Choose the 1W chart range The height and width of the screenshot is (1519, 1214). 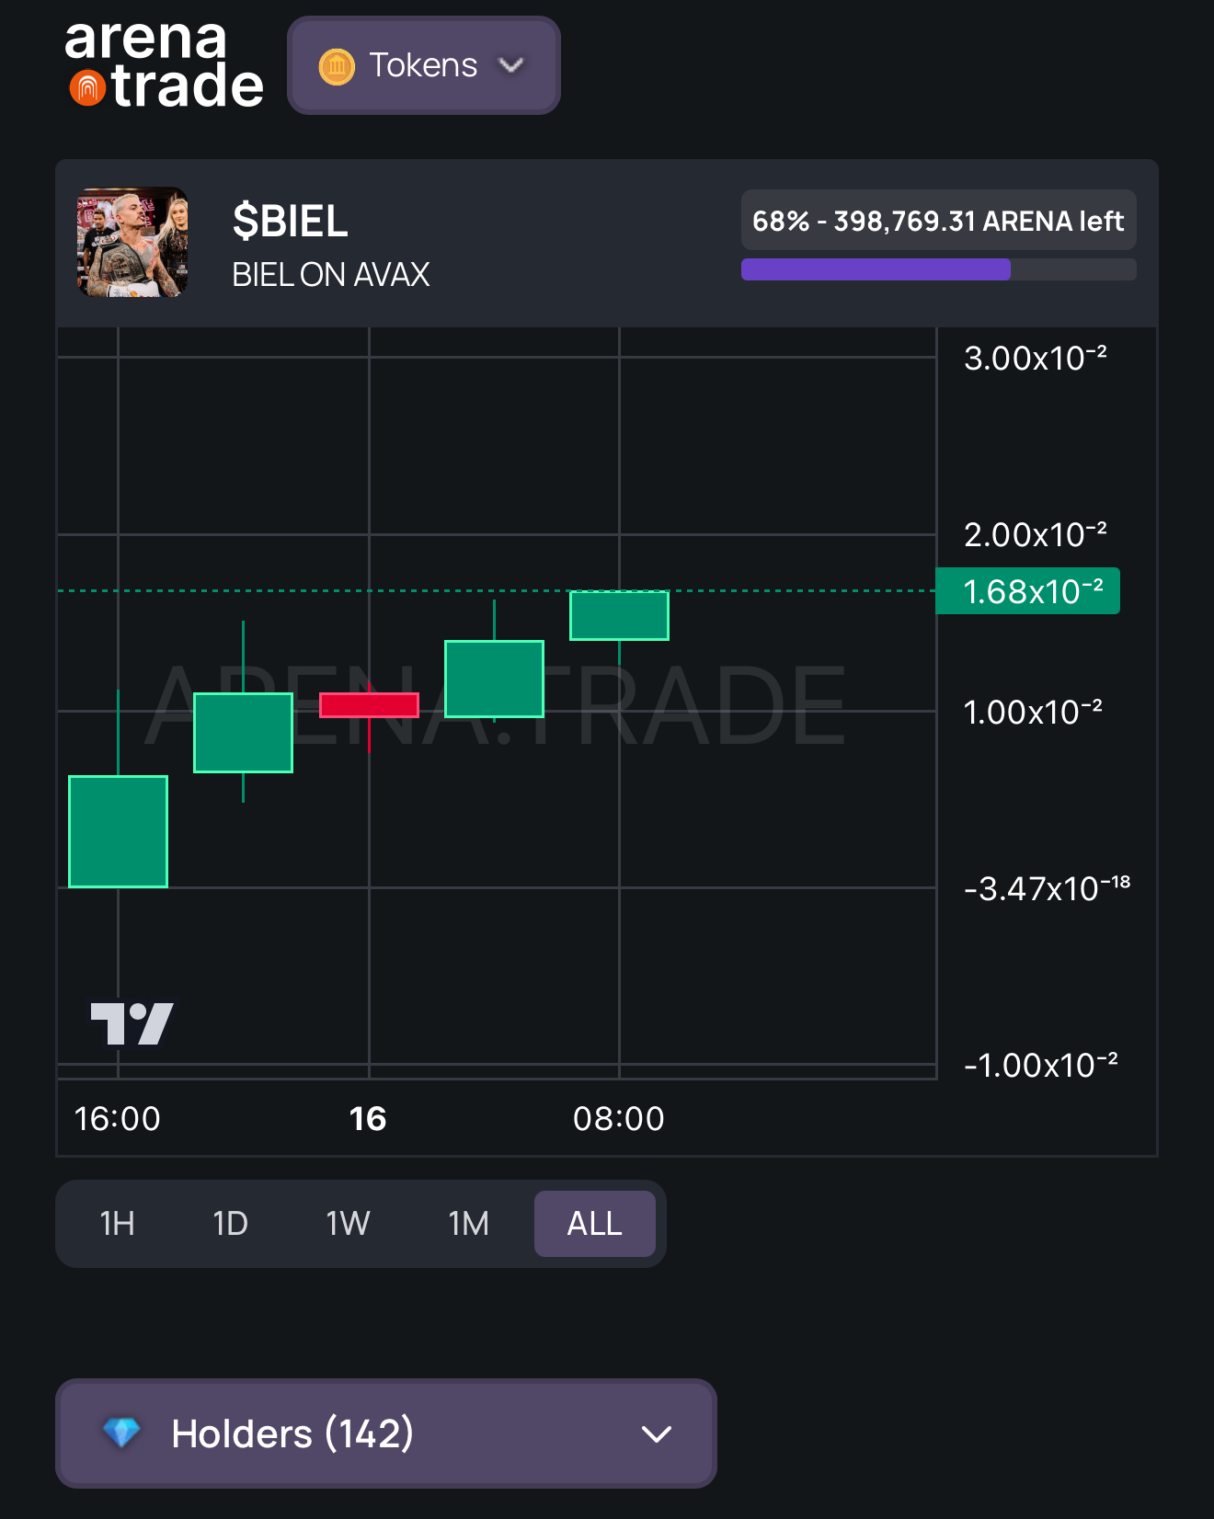pos(348,1224)
